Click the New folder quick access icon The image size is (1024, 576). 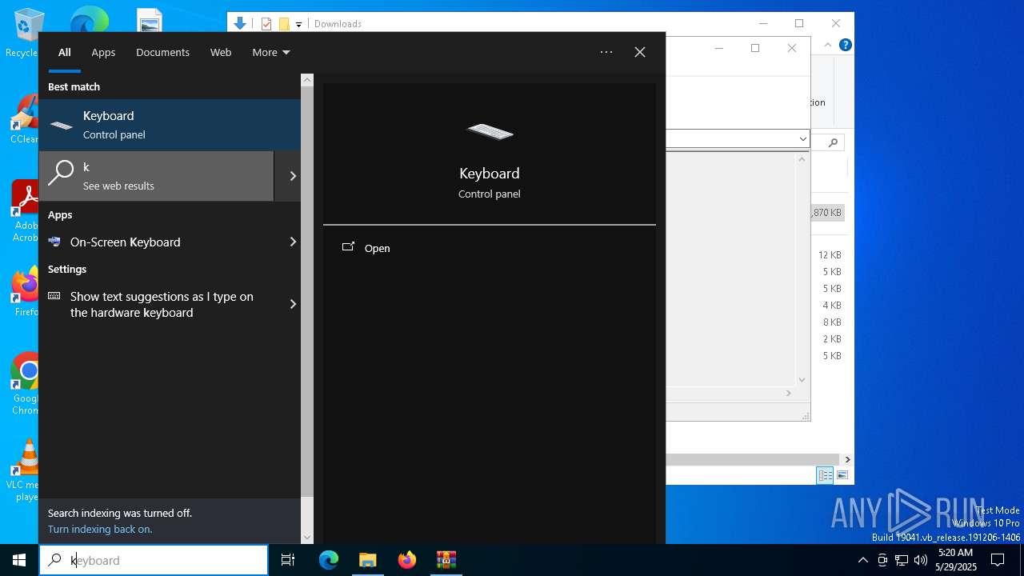click(x=283, y=24)
